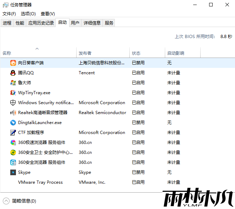Screen dimensions: 235x209
Task: Open the 选项(O) menu
Action: pos(28,14)
